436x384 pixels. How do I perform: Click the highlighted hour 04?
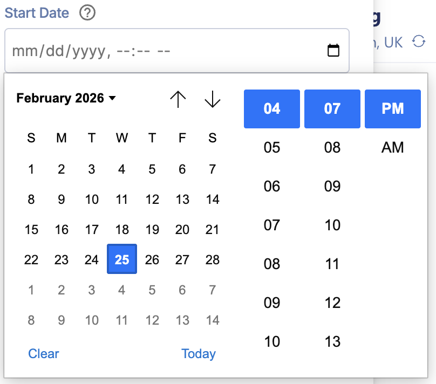[x=272, y=109]
